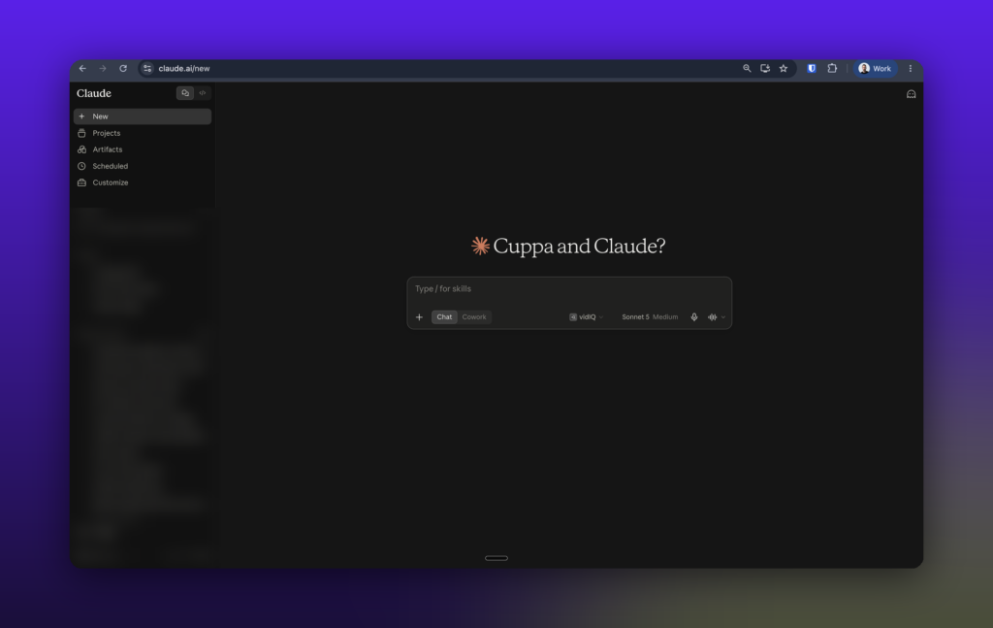
Task: Open the Bitwarden shield extension
Action: pos(812,69)
